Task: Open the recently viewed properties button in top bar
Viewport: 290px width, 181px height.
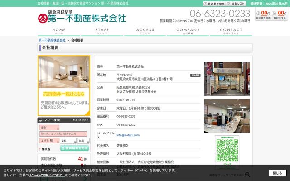Action: [214, 4]
